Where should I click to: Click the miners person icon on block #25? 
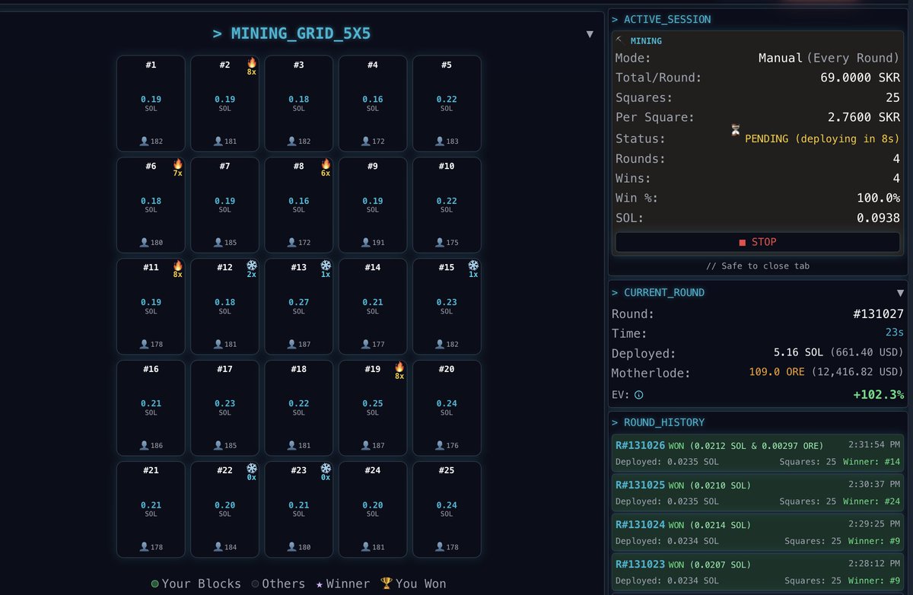(439, 547)
